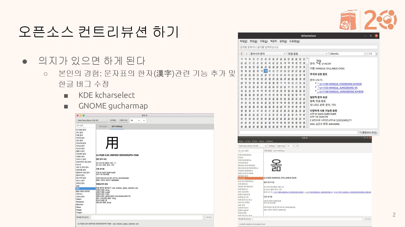Image resolution: width=405 pixels, height=227 pixels.
Task: Select 세로 모양 in Ubuntu window list
Action: (x=250, y=205)
